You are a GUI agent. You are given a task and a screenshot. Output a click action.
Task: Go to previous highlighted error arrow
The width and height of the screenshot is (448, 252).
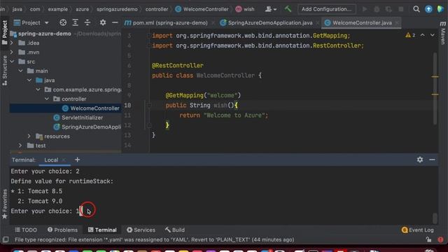coord(422,35)
